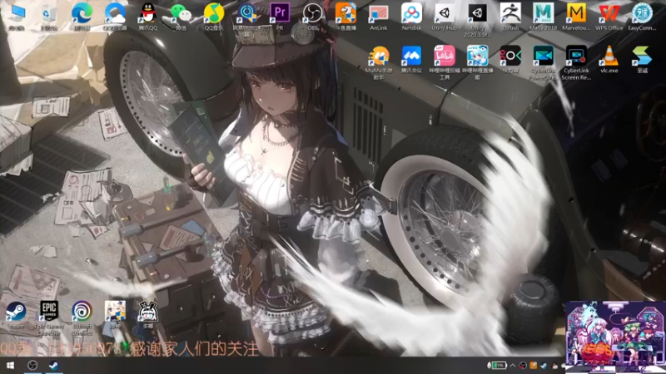The image size is (666, 374).
Task: Launch Tencent QQ penguin icon
Action: 148,17
